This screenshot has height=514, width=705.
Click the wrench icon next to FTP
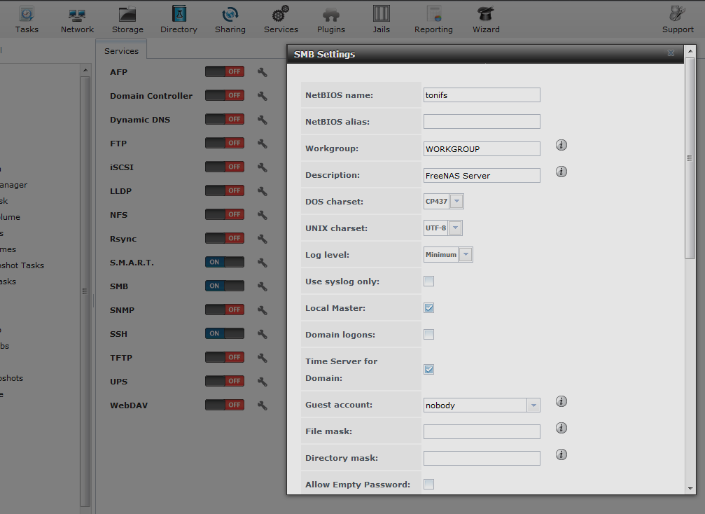coord(263,144)
